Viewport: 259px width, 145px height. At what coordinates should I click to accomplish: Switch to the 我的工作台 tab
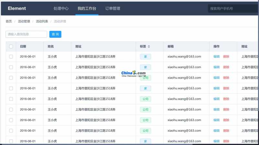click(87, 8)
